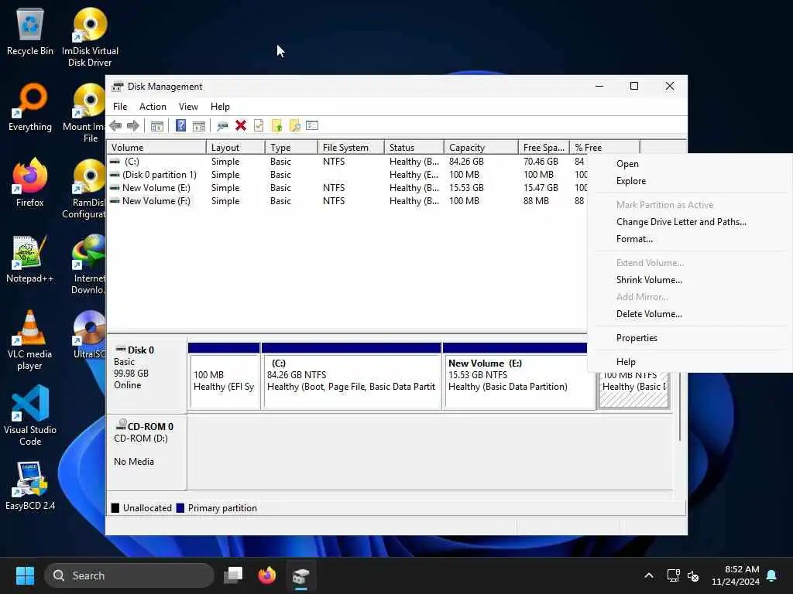This screenshot has height=594, width=793.
Task: Select the VLC media player desktop icon
Action: [30, 340]
